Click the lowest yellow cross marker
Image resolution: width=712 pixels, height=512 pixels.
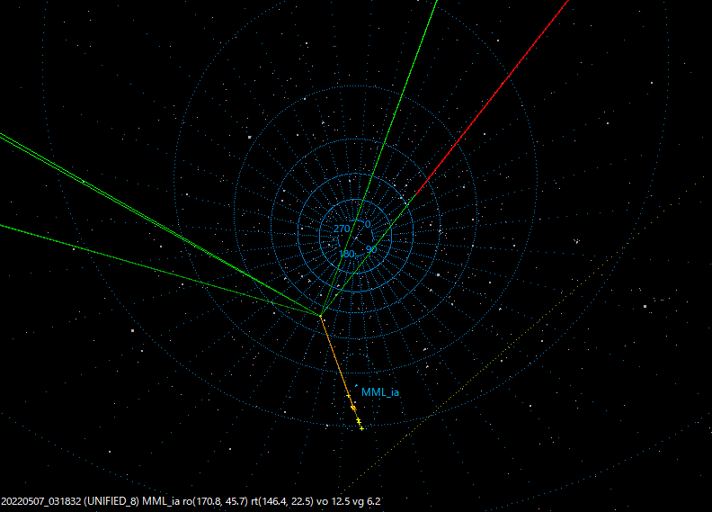(x=361, y=428)
